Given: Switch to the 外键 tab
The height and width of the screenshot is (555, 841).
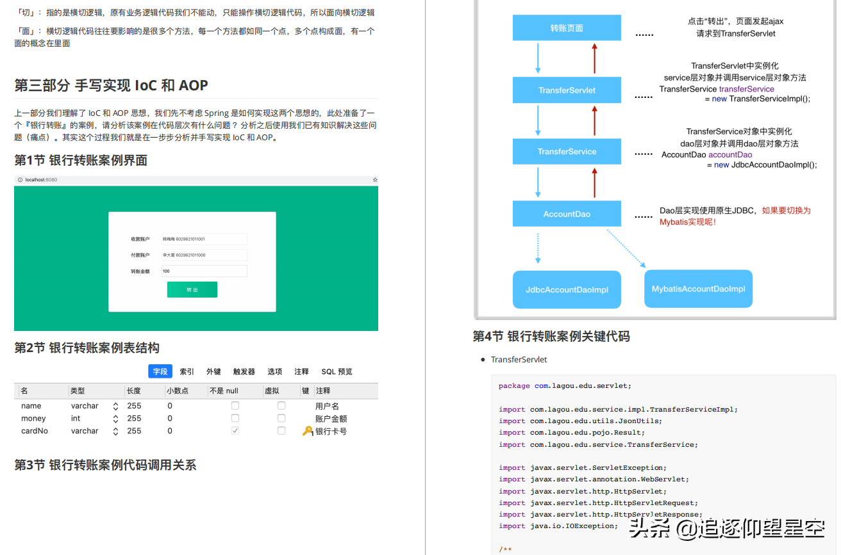Looking at the screenshot, I should 213,371.
